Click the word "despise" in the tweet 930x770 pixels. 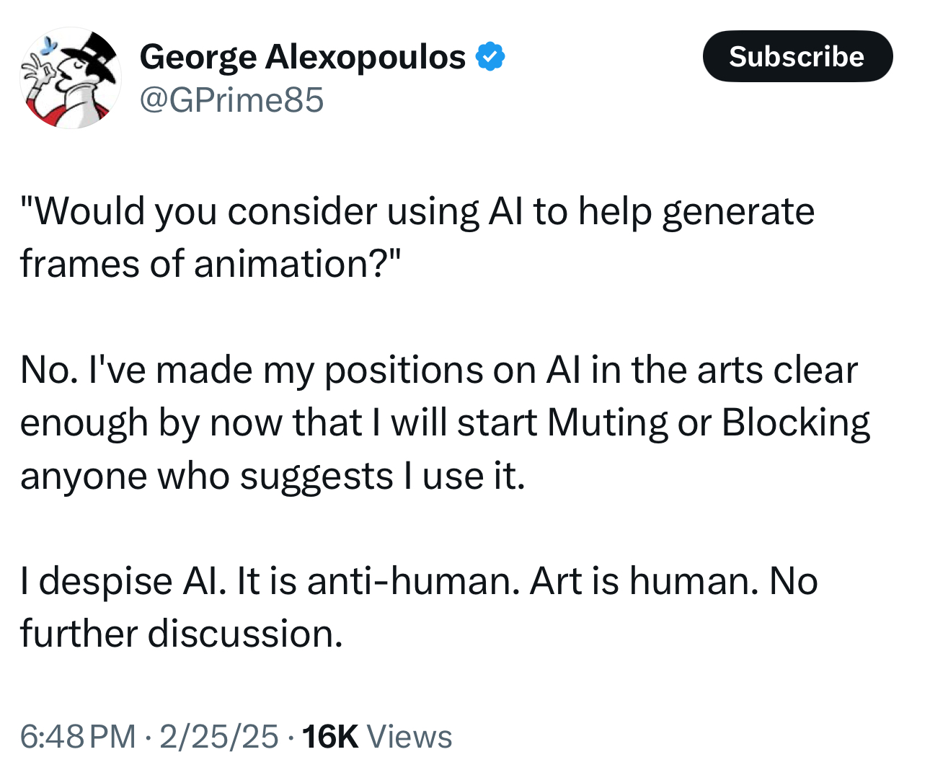[x=105, y=581]
